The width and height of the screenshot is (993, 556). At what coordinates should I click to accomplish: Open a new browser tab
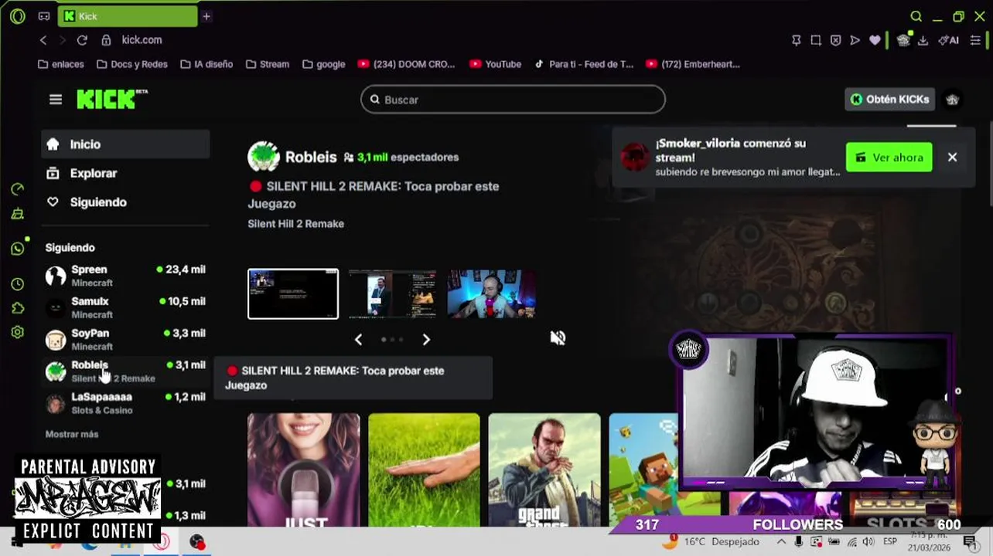coord(206,16)
